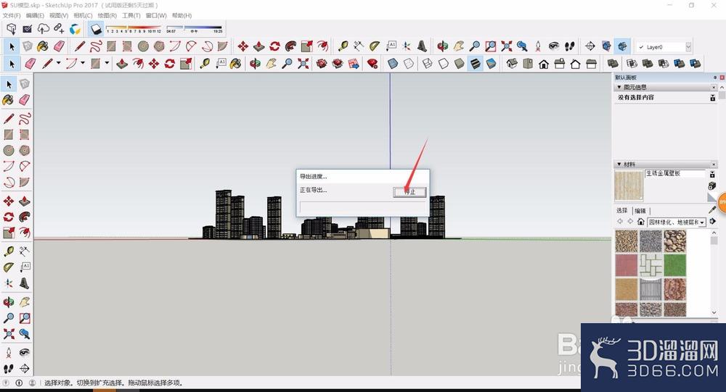Switch to the 编辑 tab in materials
This screenshot has width=726, height=392.
click(x=640, y=211)
